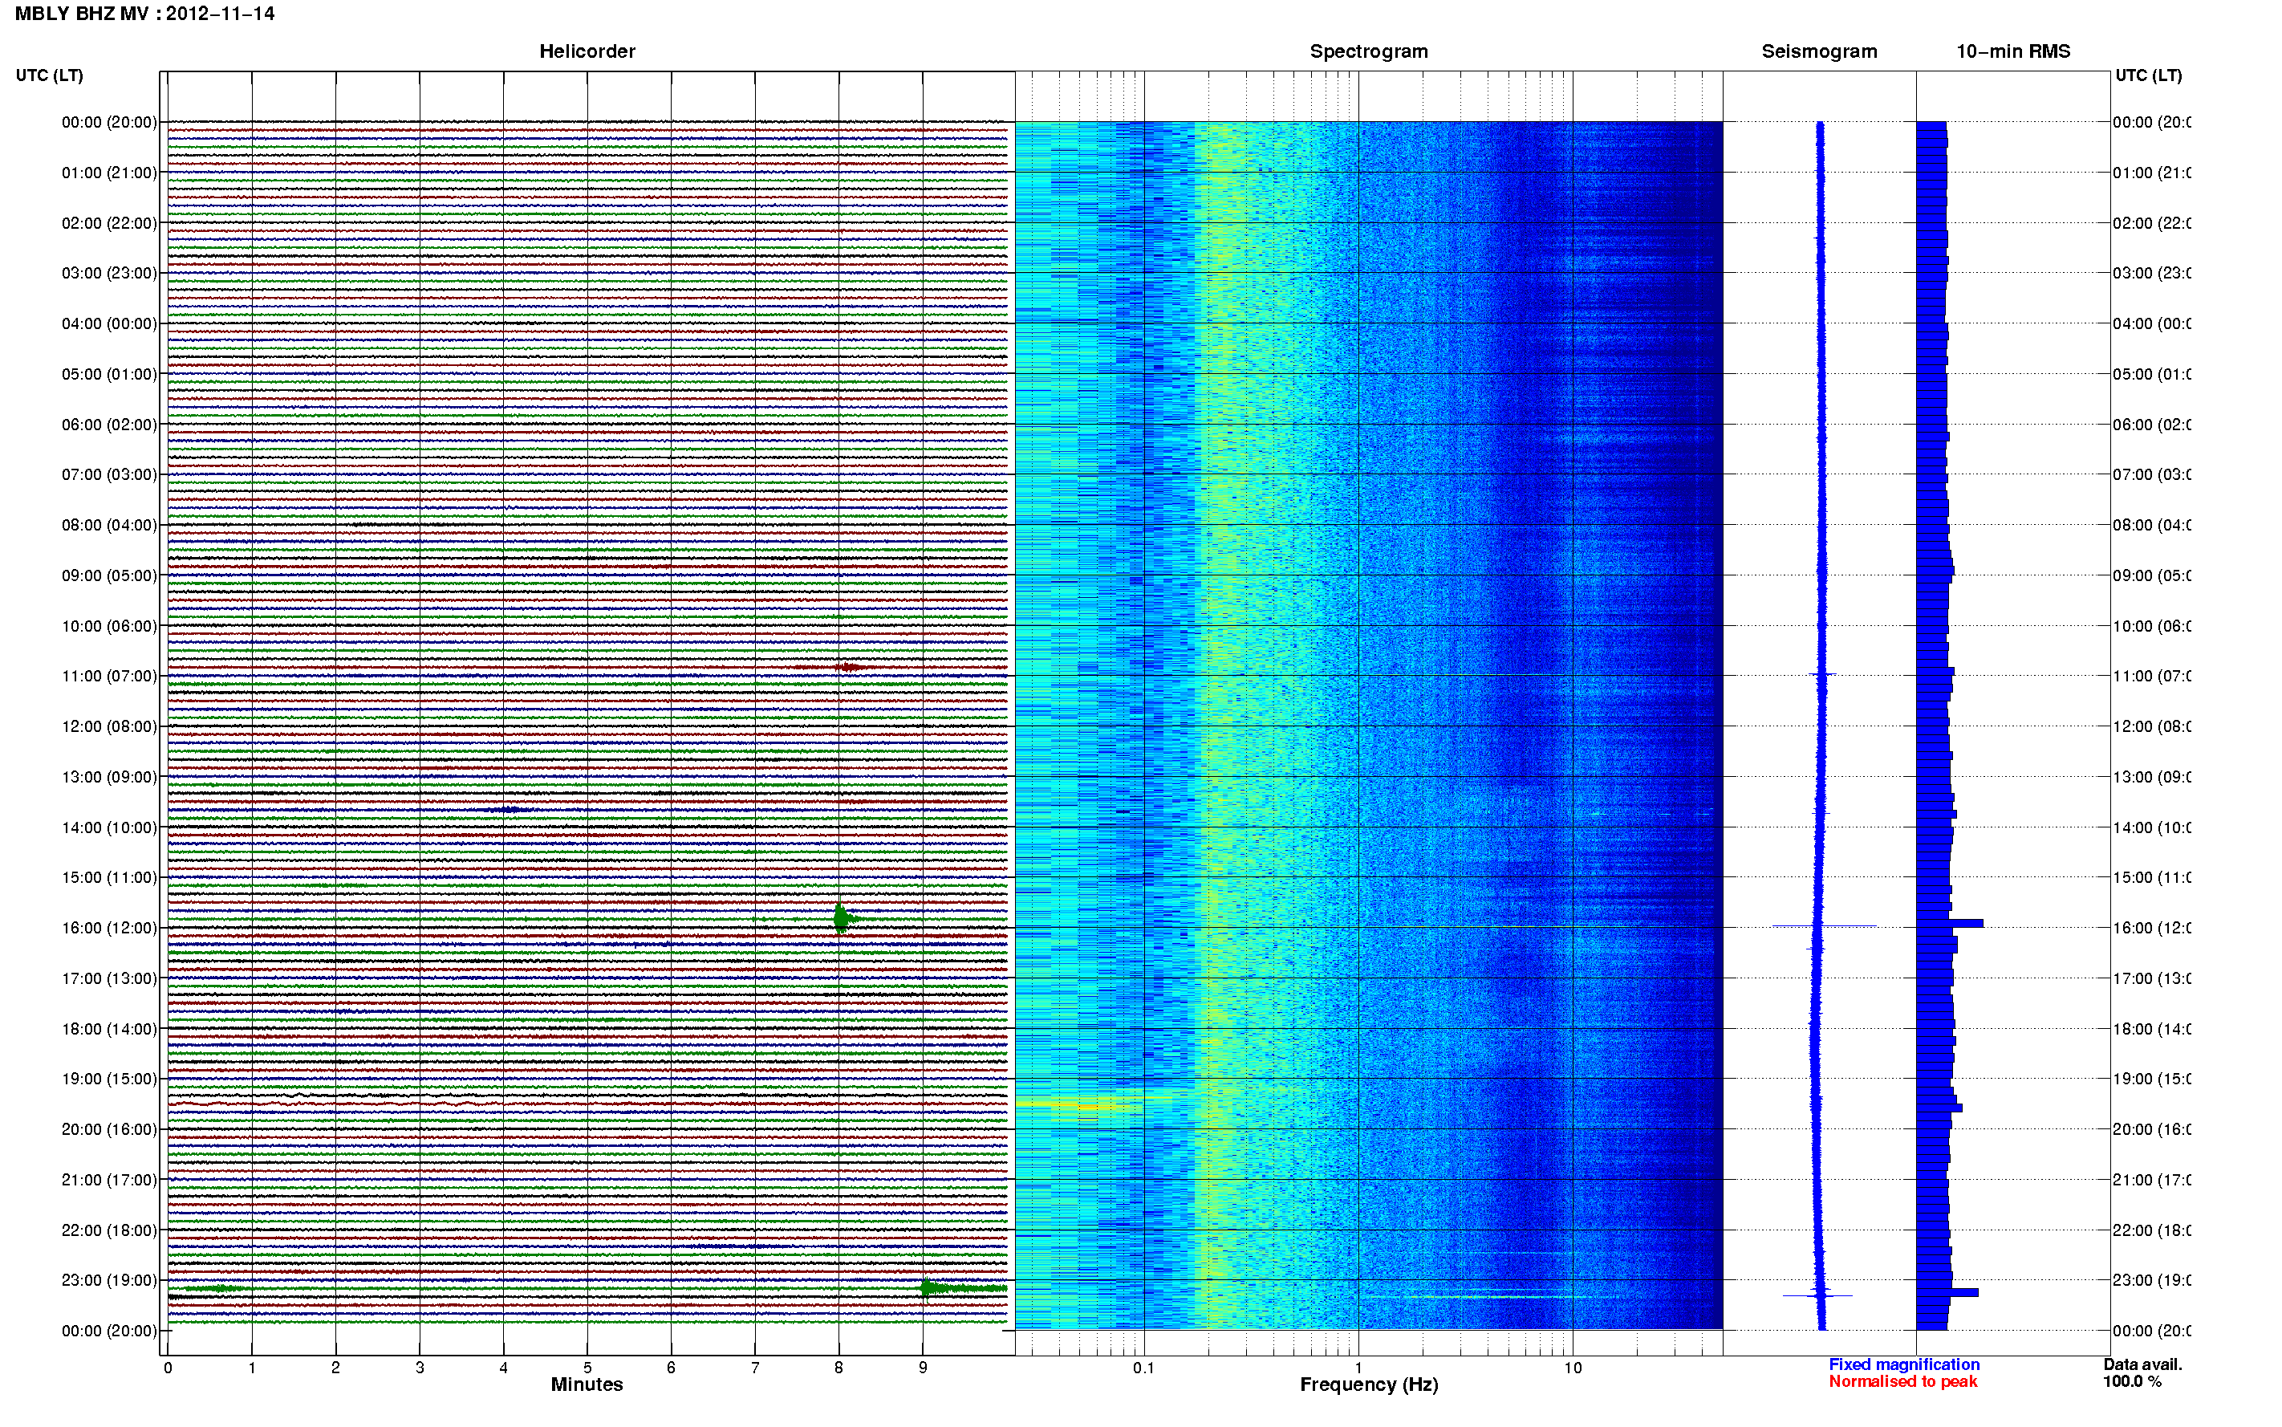Click the '10' frequency tick label
The image size is (2282, 1427).
(x=1573, y=1367)
